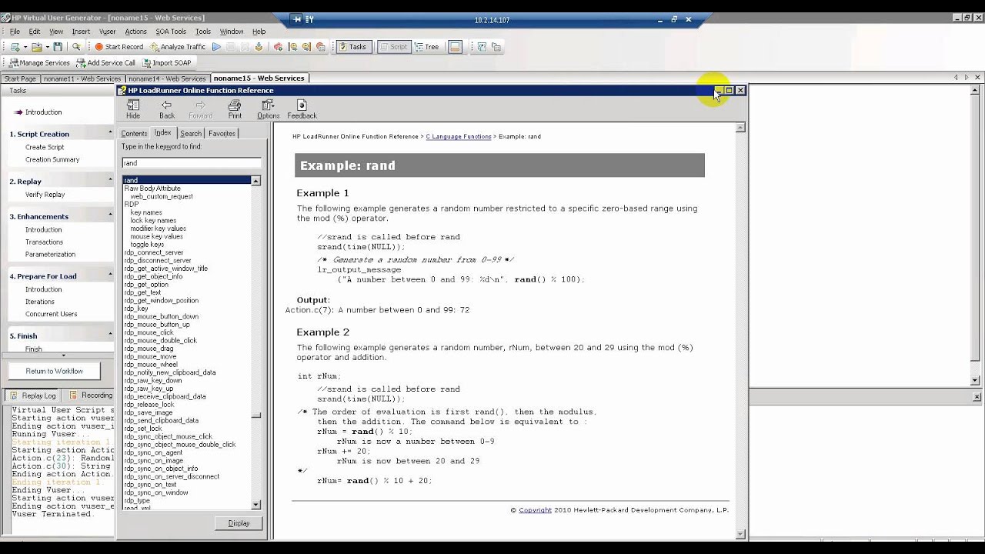Viewport: 985px width, 554px height.
Task: Open the Concurrent Users task link
Action: (51, 314)
